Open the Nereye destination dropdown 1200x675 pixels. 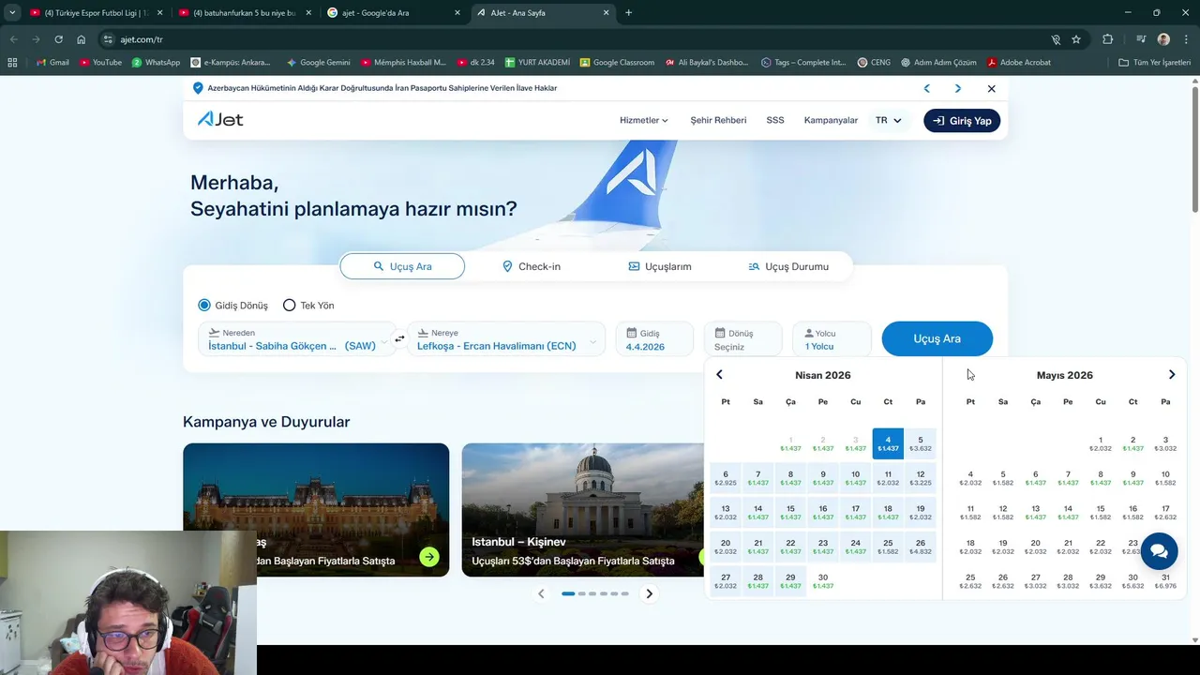[505, 339]
